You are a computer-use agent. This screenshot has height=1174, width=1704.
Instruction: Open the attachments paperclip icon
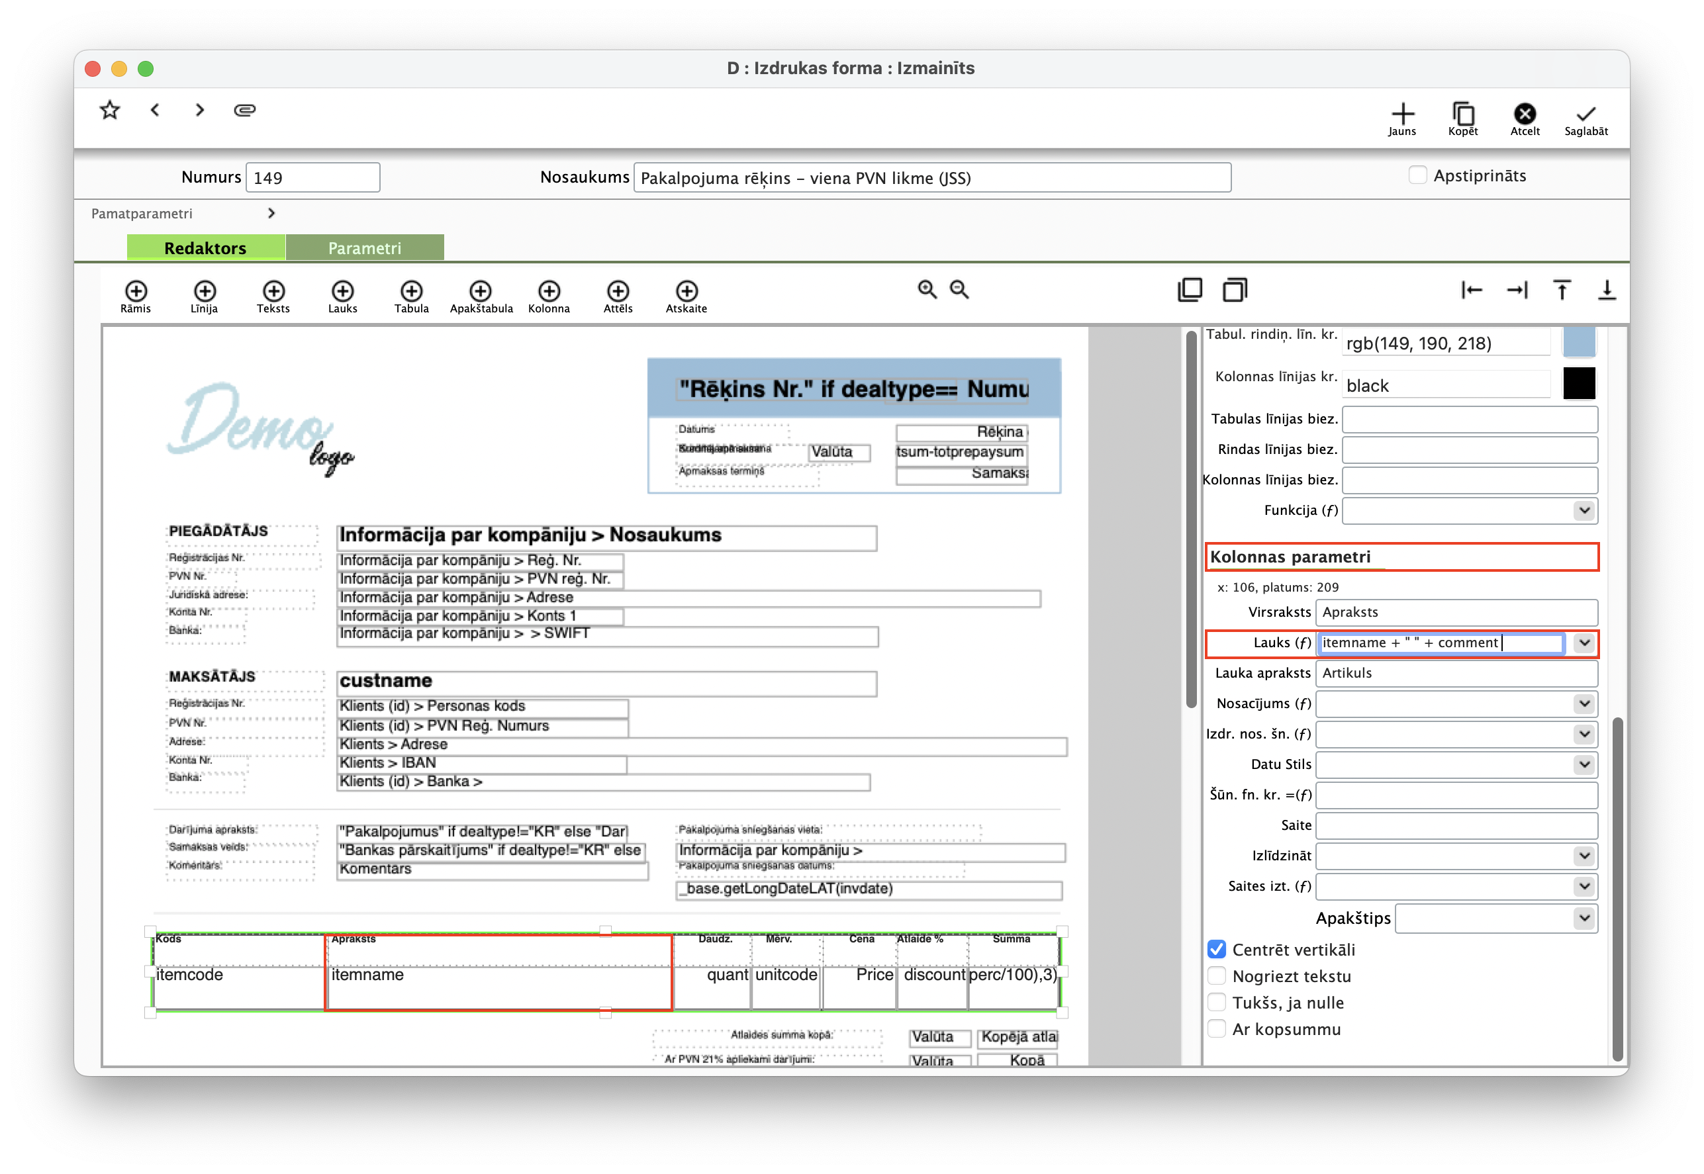coord(244,111)
